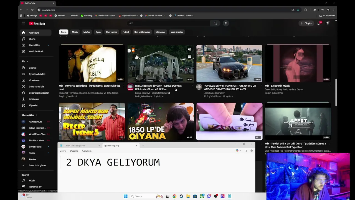Image resolution: width=355 pixels, height=200 pixels.
Task: Open Eşkıya Dünyaya channel avatar beside Hızır video
Action: click(x=130, y=87)
